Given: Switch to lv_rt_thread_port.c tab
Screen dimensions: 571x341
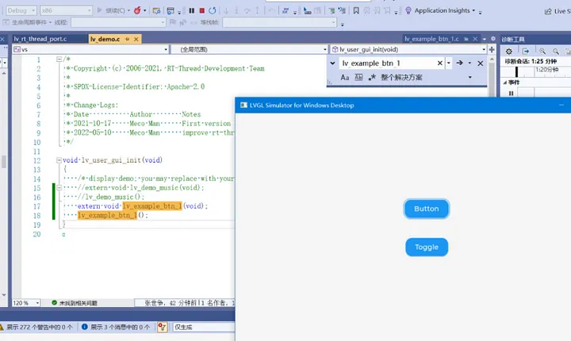Looking at the screenshot, I should click(x=40, y=39).
